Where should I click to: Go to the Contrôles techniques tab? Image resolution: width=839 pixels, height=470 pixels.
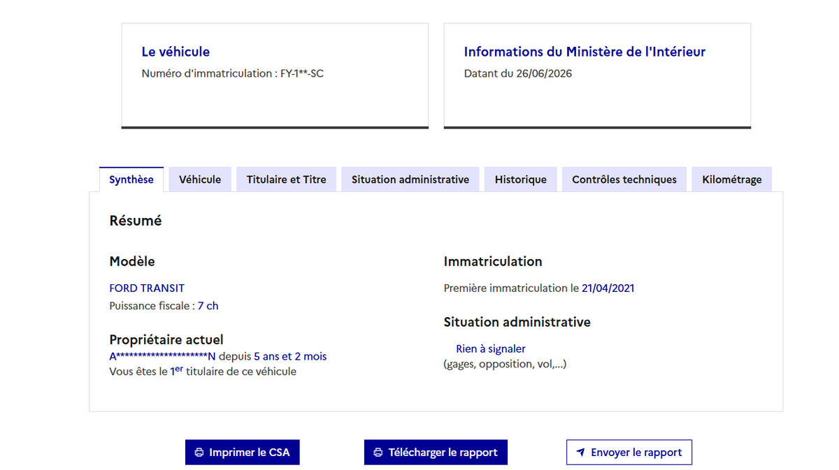point(624,179)
